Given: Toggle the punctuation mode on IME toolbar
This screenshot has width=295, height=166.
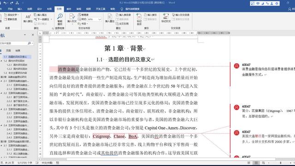Looking at the screenshot, I should click(x=267, y=3).
